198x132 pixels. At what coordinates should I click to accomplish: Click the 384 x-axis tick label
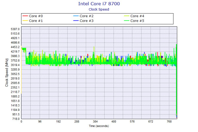pos(95,121)
